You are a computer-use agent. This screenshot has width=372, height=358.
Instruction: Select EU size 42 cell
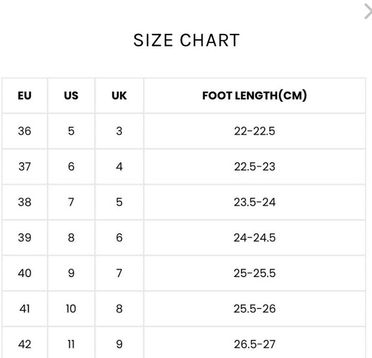click(x=25, y=342)
